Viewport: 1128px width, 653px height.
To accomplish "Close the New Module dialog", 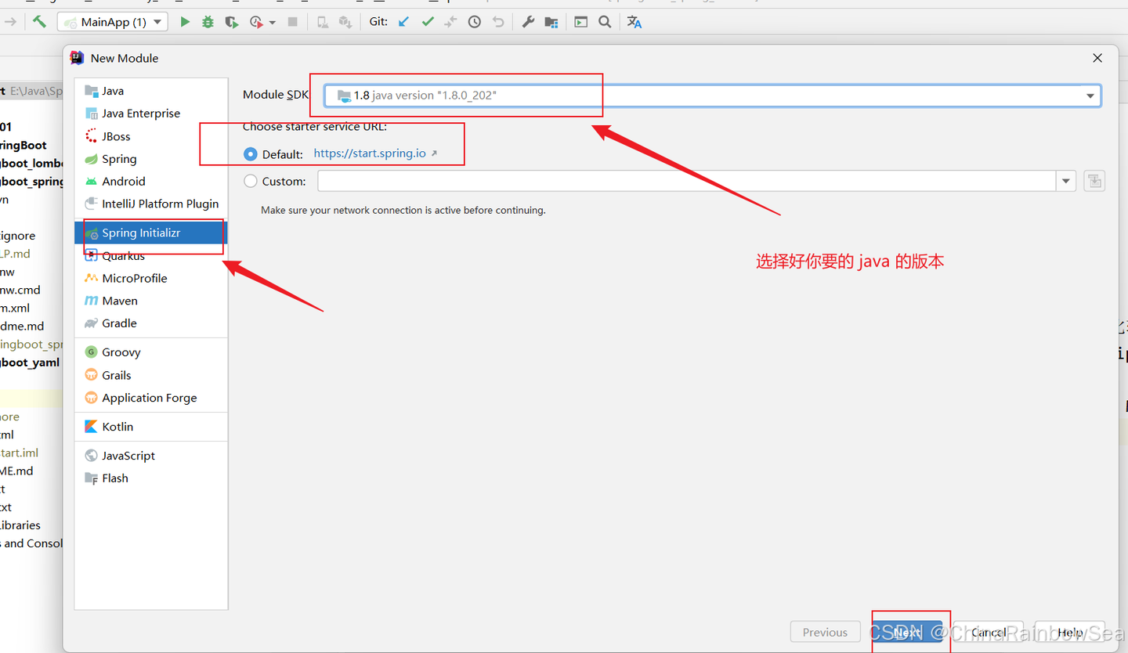I will point(1097,58).
